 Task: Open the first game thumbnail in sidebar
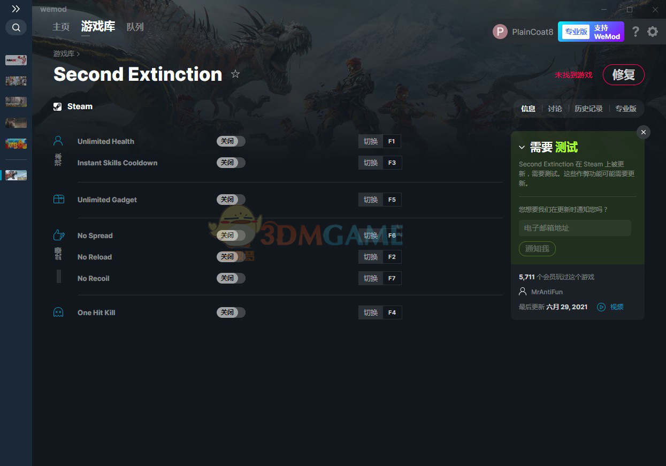(16, 60)
